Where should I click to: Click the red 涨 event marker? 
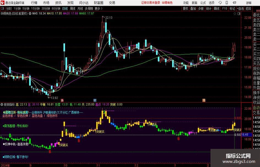point(62,100)
